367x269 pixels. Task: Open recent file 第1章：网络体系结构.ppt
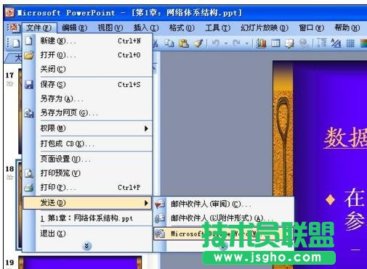pos(88,218)
